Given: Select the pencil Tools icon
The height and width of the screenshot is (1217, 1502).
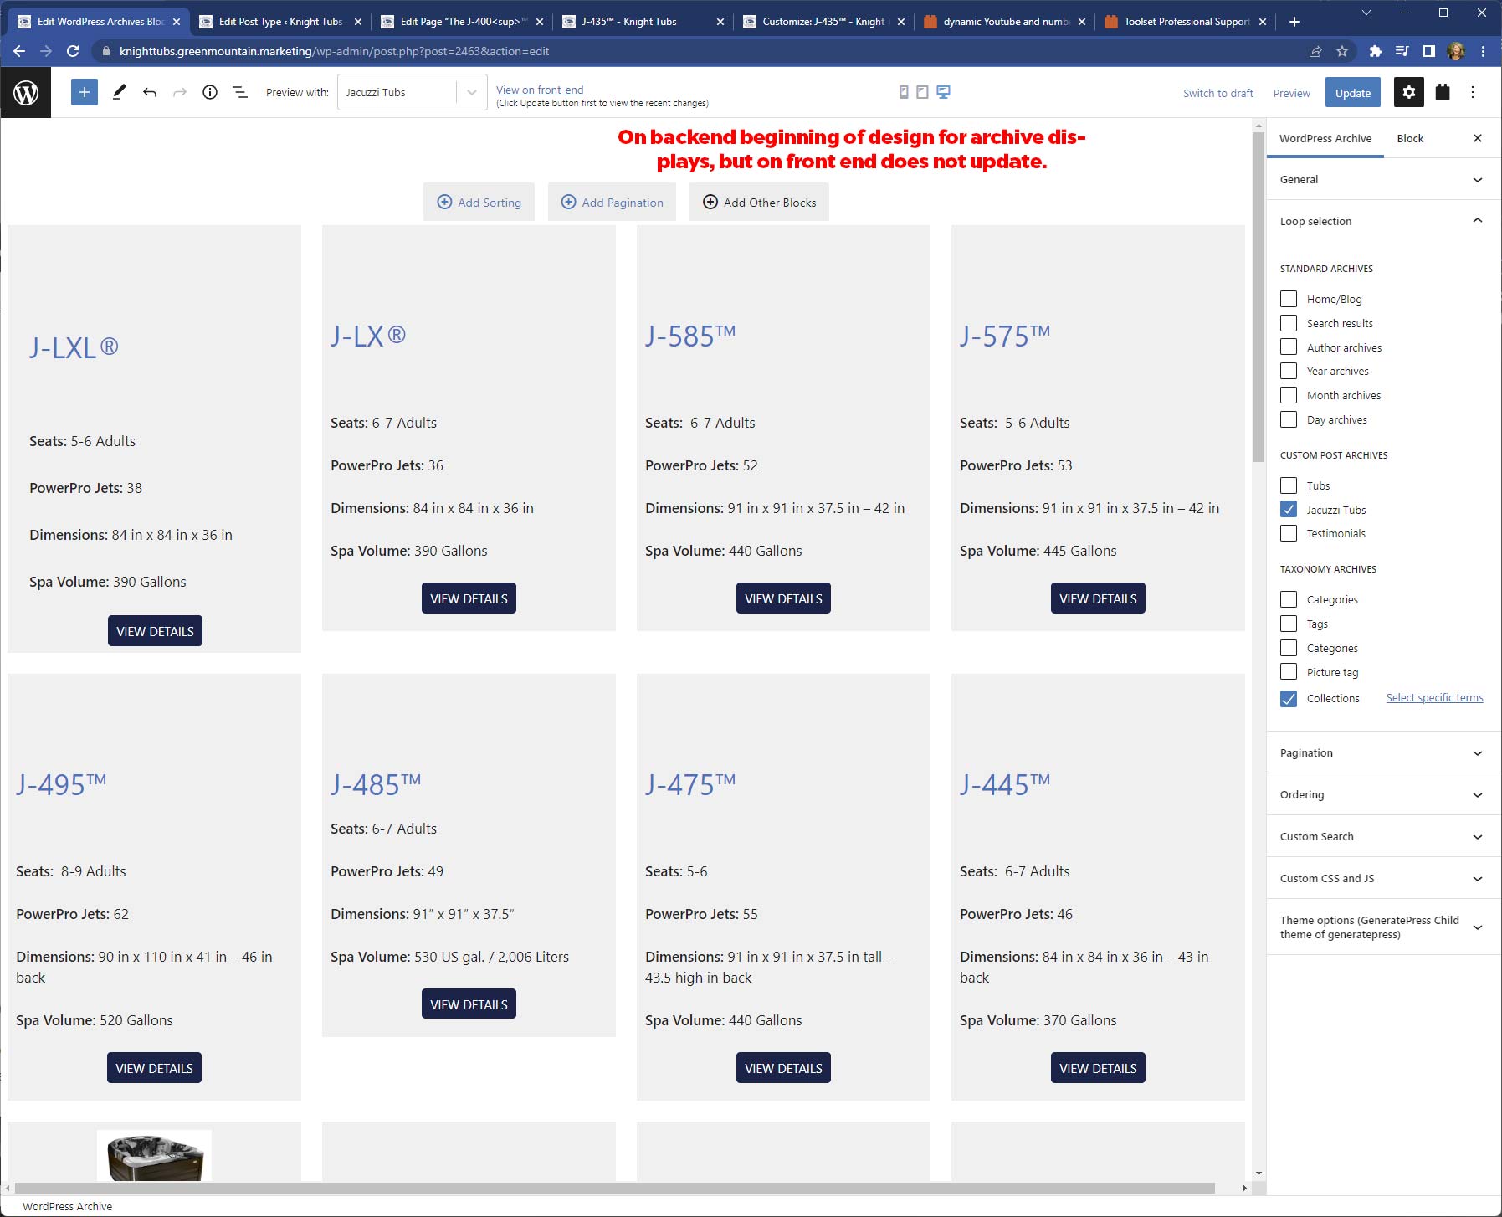Looking at the screenshot, I should 119,92.
